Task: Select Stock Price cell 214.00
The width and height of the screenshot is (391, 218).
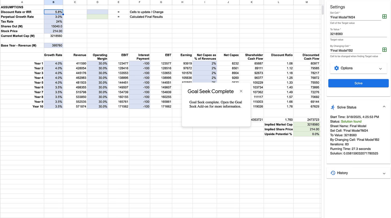Action: tap(53, 31)
